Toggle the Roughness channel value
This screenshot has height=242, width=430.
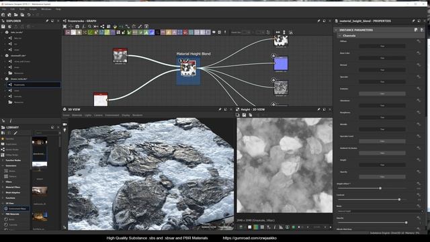coord(382,118)
